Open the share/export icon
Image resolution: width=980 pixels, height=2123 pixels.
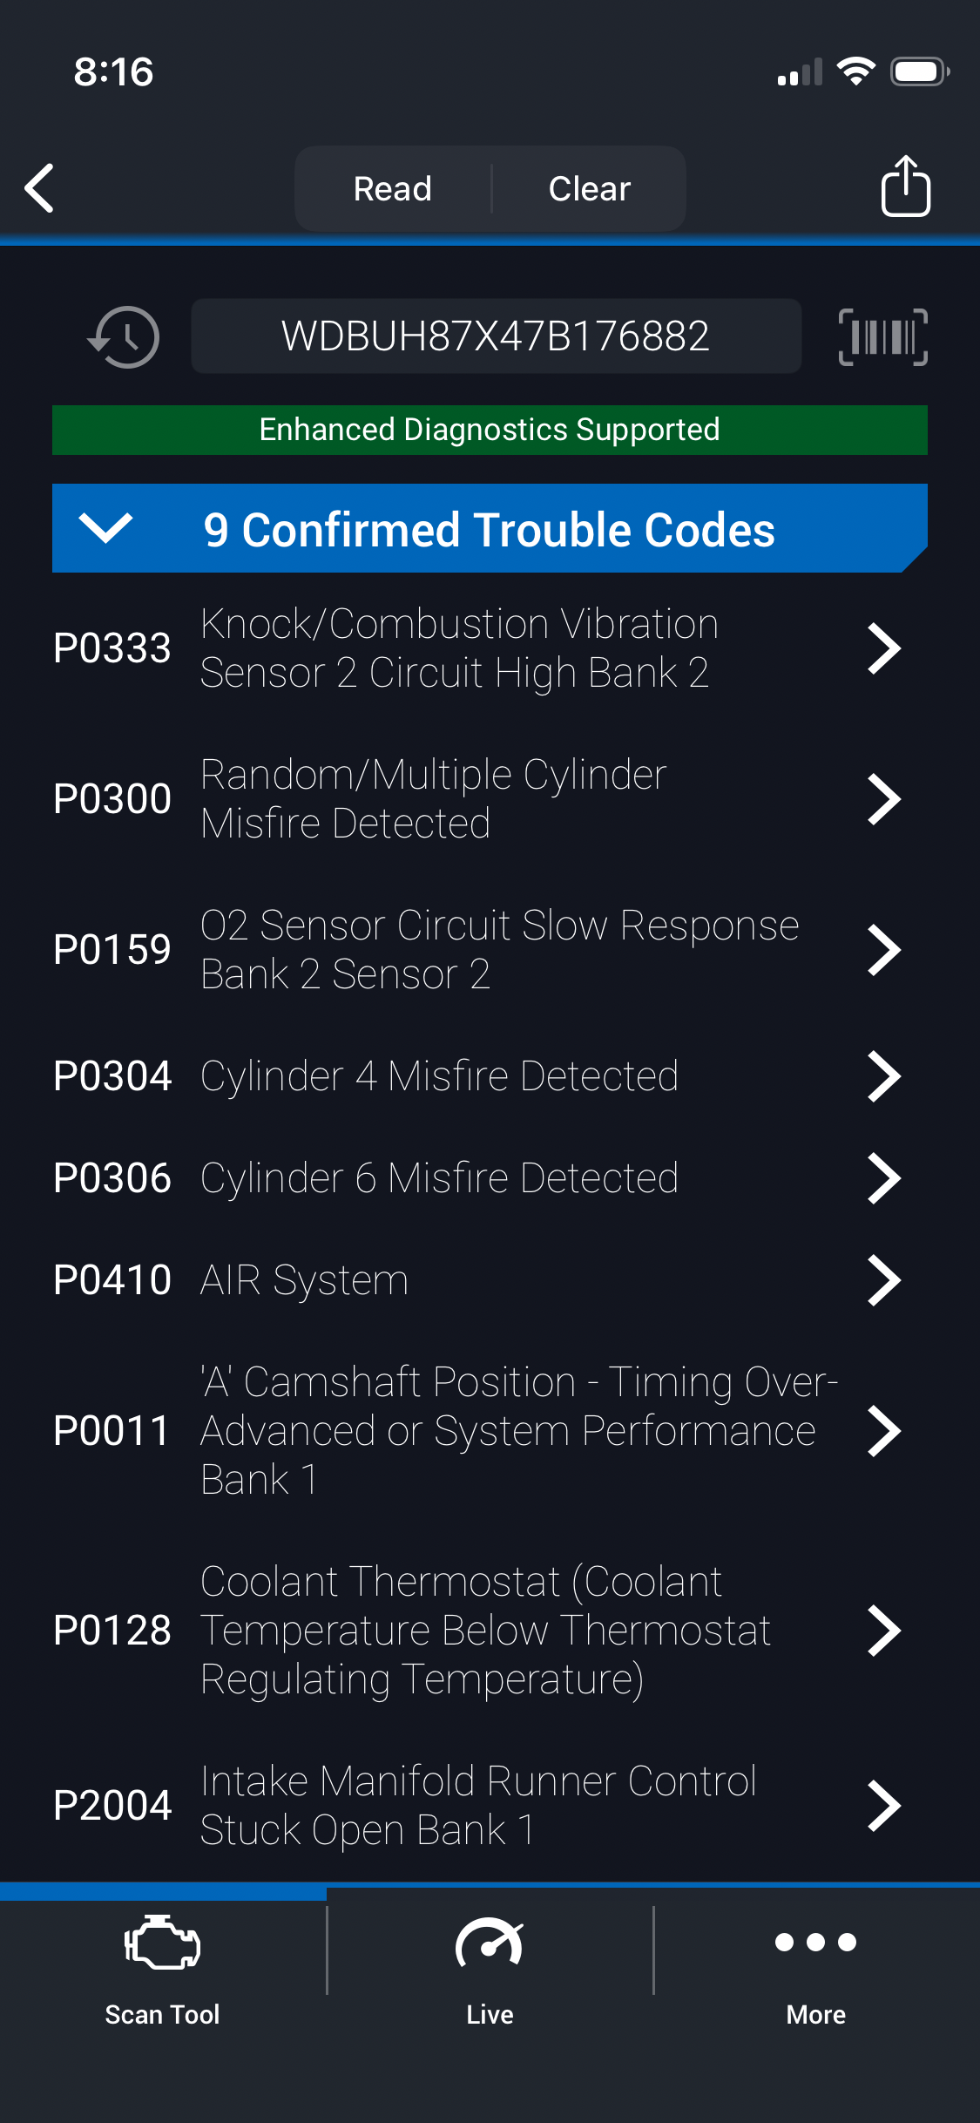[905, 187]
